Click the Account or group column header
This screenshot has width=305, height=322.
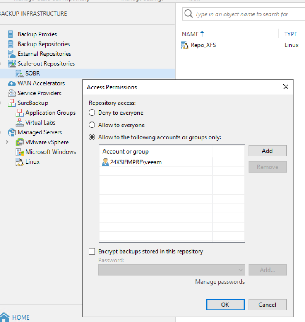tap(125, 152)
